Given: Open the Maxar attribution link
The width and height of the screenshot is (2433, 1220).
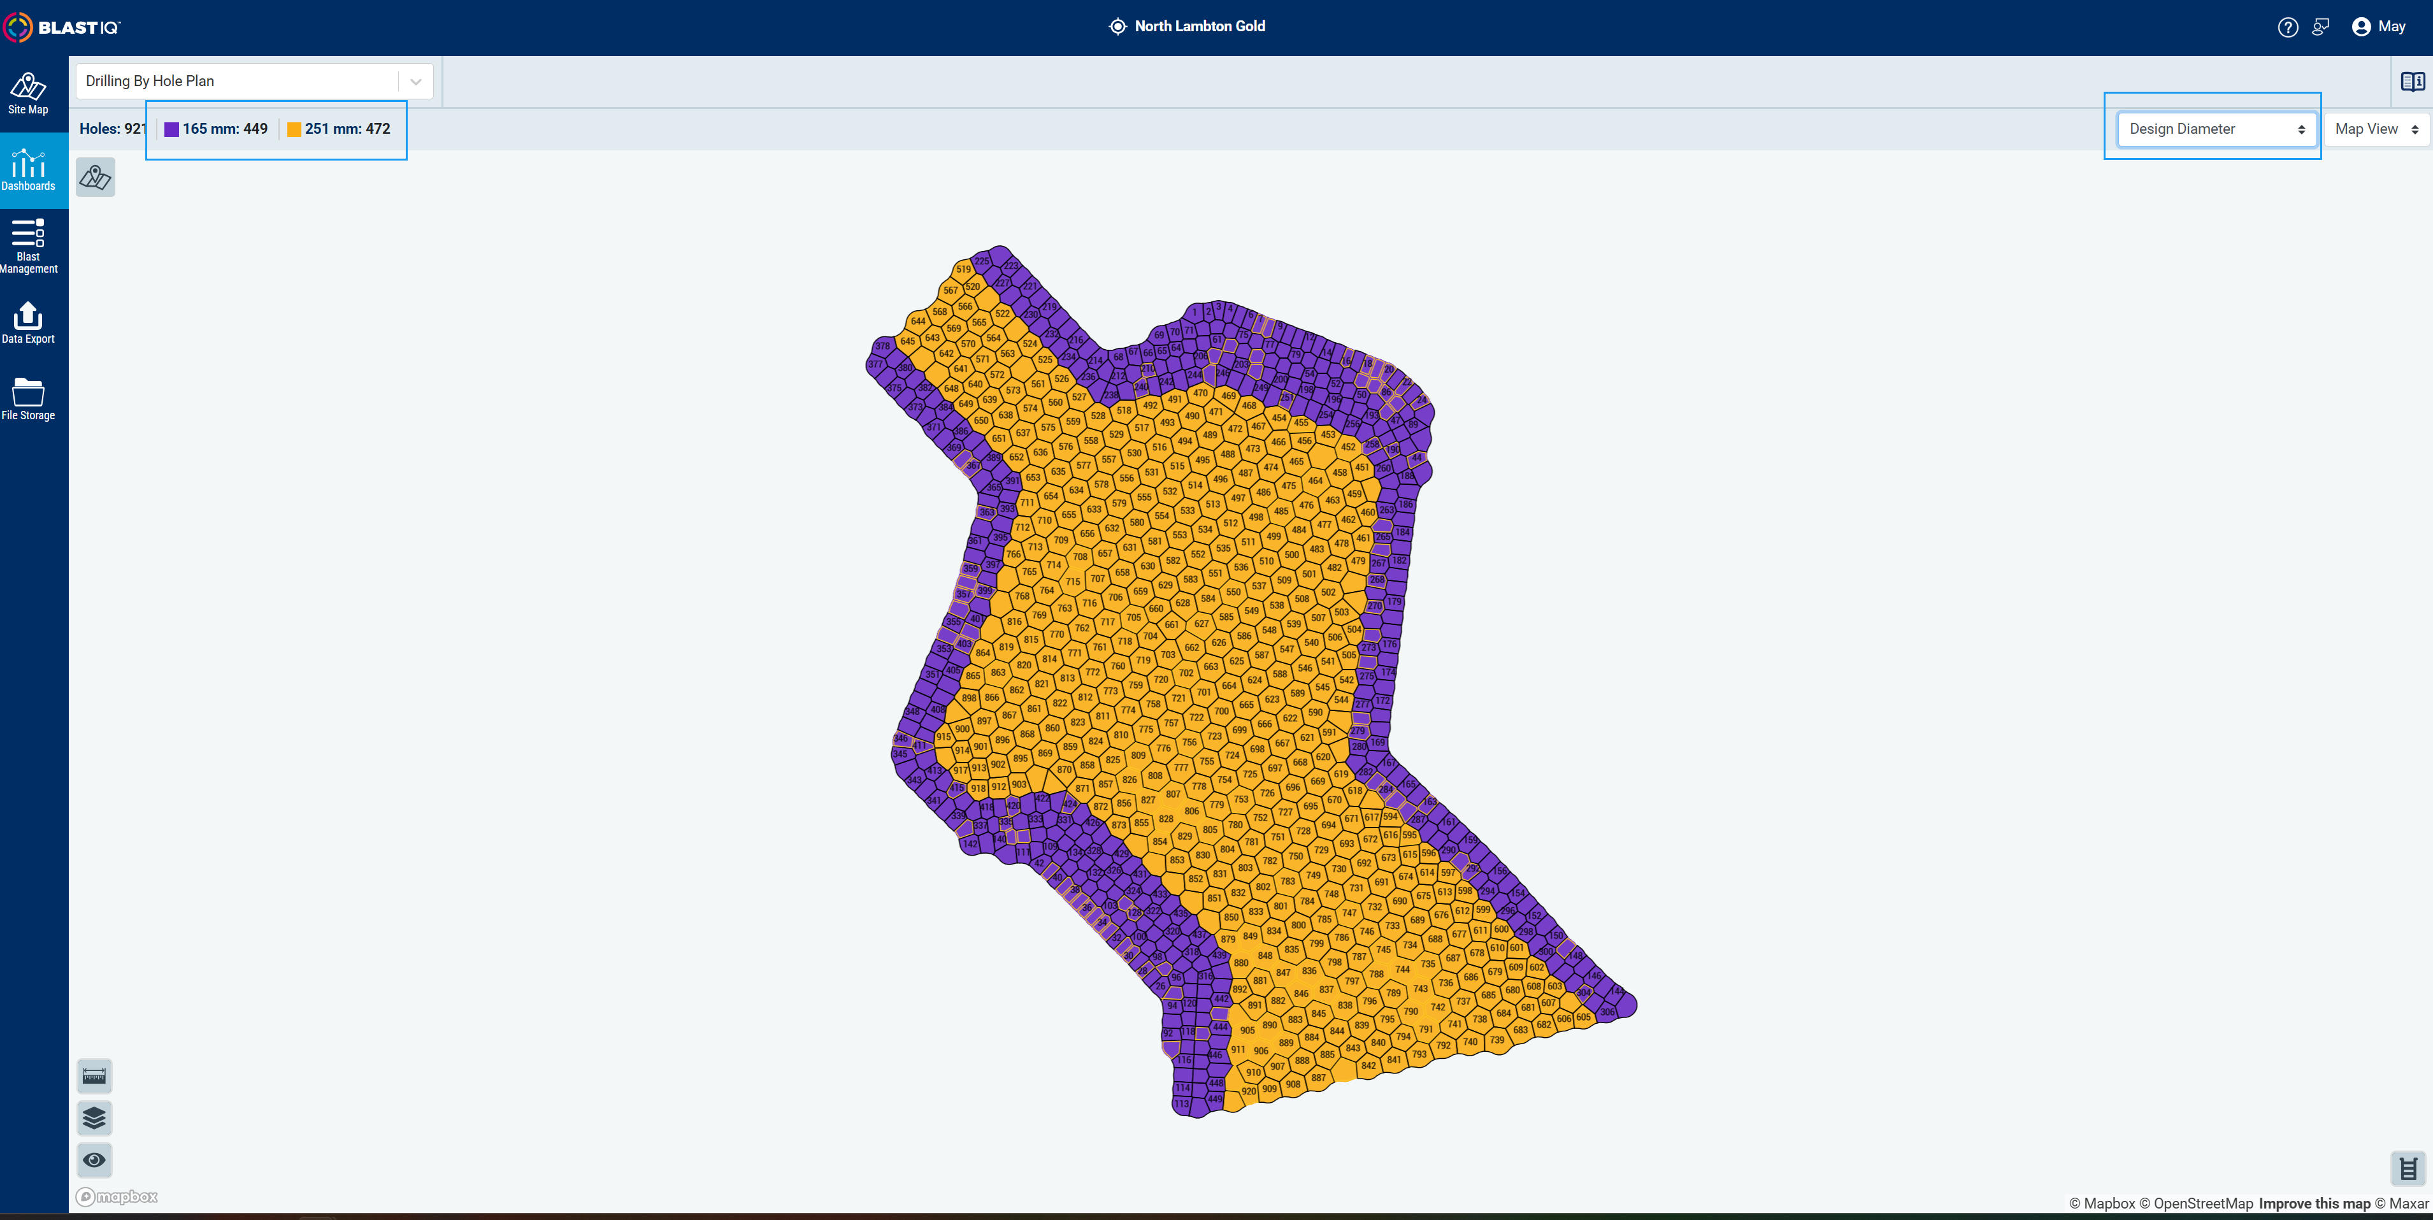Looking at the screenshot, I should click(x=2402, y=1203).
